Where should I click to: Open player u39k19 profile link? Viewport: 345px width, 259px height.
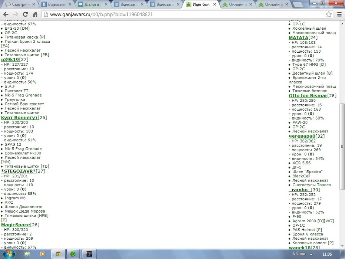point(10,59)
